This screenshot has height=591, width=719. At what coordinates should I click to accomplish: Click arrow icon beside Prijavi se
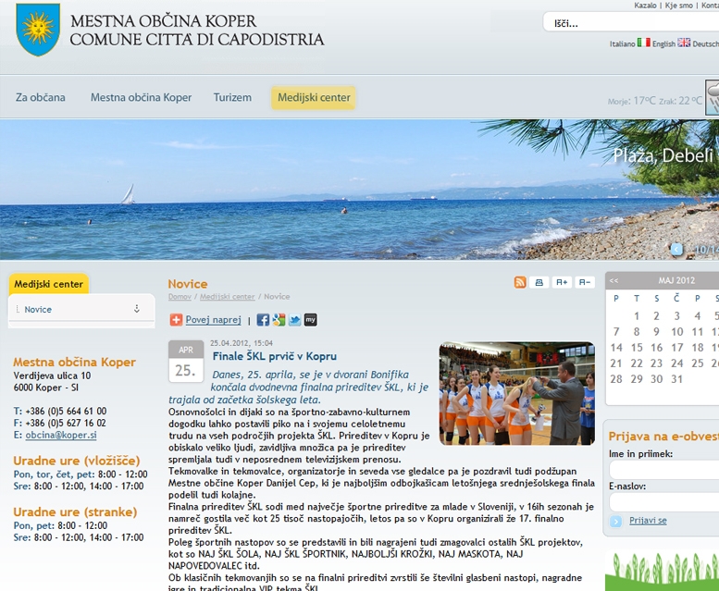616,521
